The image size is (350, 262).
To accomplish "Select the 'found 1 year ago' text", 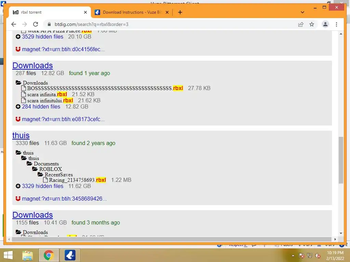I will pyautogui.click(x=89, y=73).
